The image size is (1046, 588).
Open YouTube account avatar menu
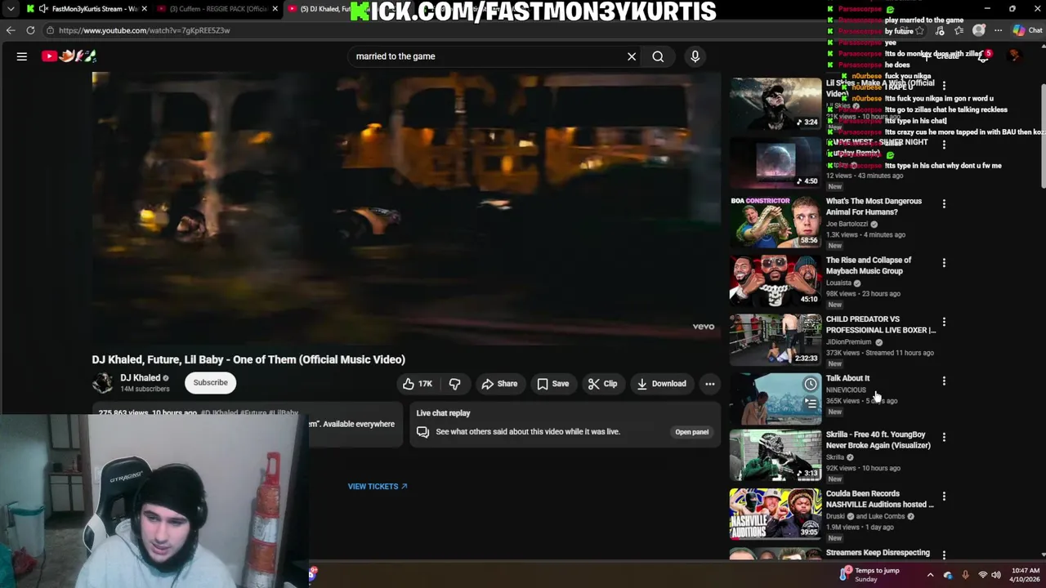click(x=1015, y=56)
